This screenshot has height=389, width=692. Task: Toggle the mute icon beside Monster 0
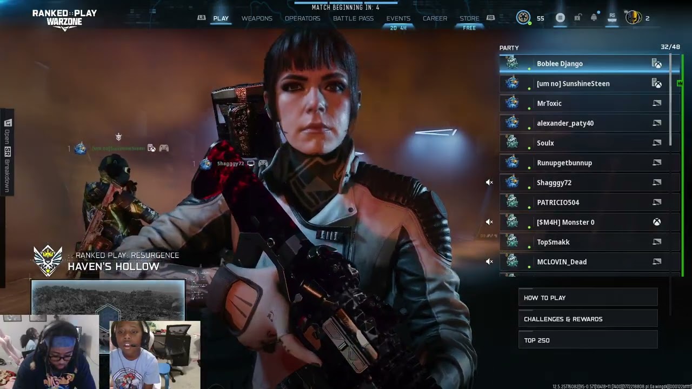[x=489, y=222]
